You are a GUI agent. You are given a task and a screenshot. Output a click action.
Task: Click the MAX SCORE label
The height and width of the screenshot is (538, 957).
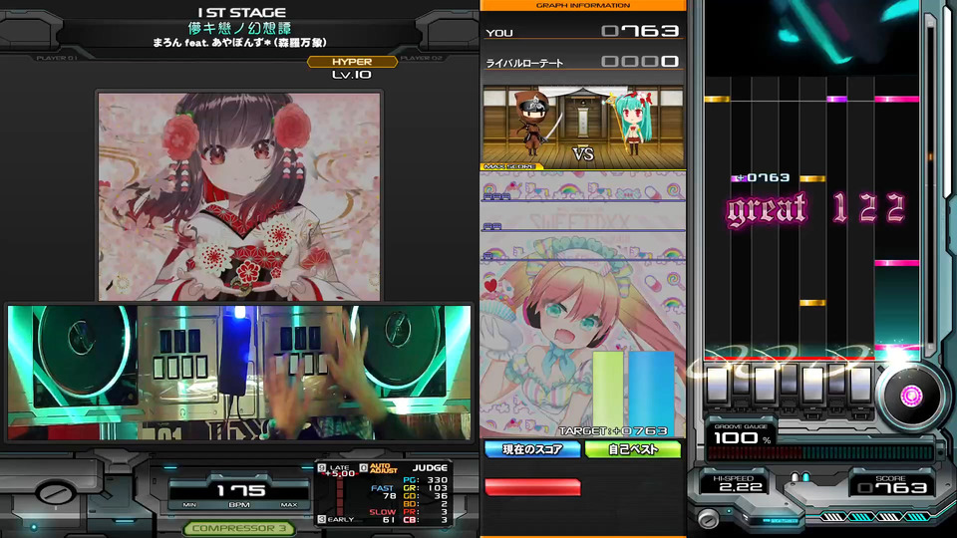pyautogui.click(x=509, y=166)
